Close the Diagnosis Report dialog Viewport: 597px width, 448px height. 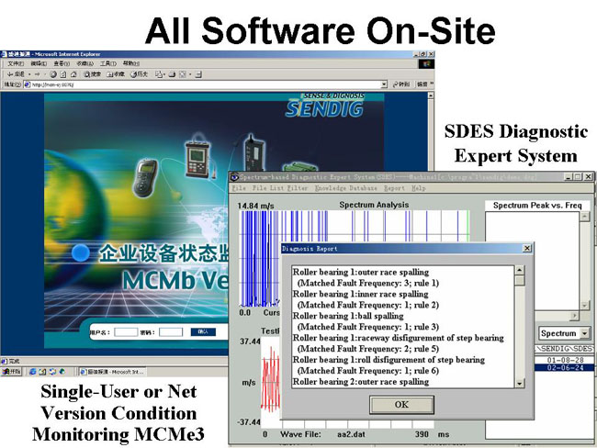[x=526, y=248]
